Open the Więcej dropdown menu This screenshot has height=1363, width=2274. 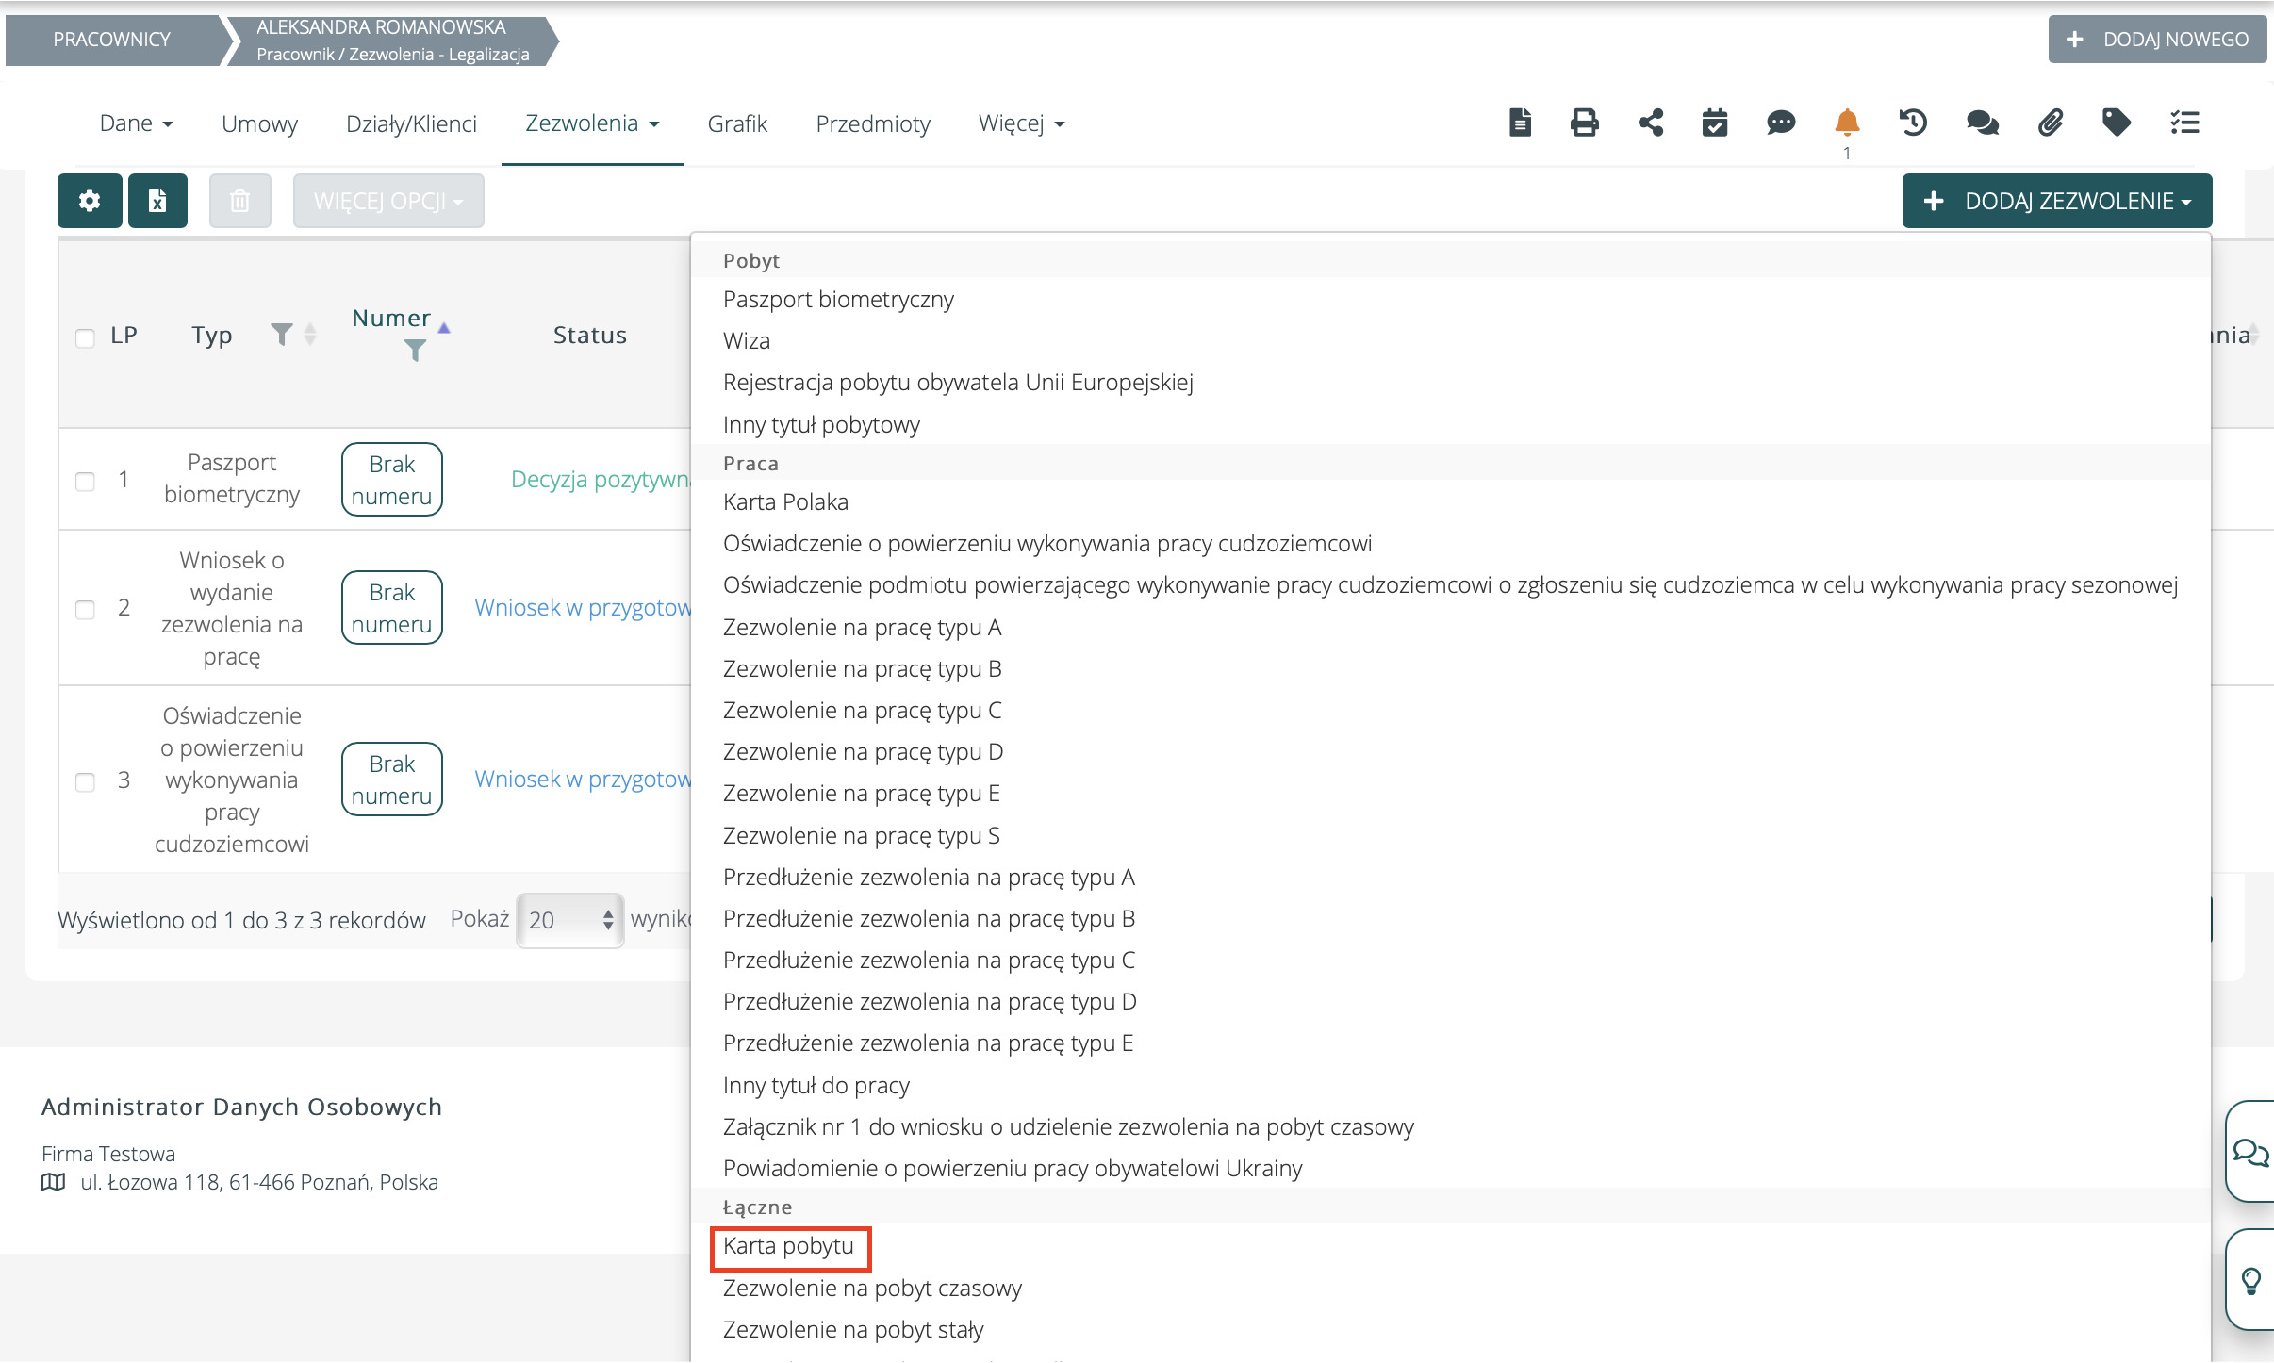point(1021,123)
